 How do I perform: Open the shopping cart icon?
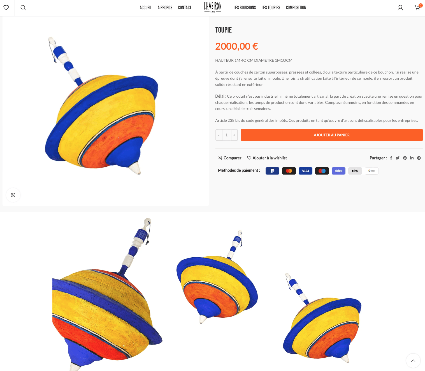coord(417,8)
